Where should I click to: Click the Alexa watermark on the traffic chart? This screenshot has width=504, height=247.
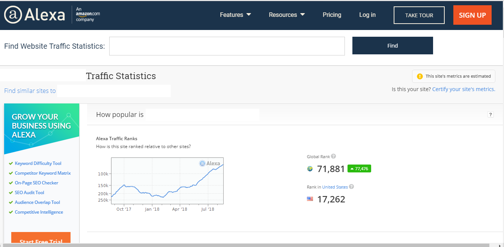coord(209,163)
